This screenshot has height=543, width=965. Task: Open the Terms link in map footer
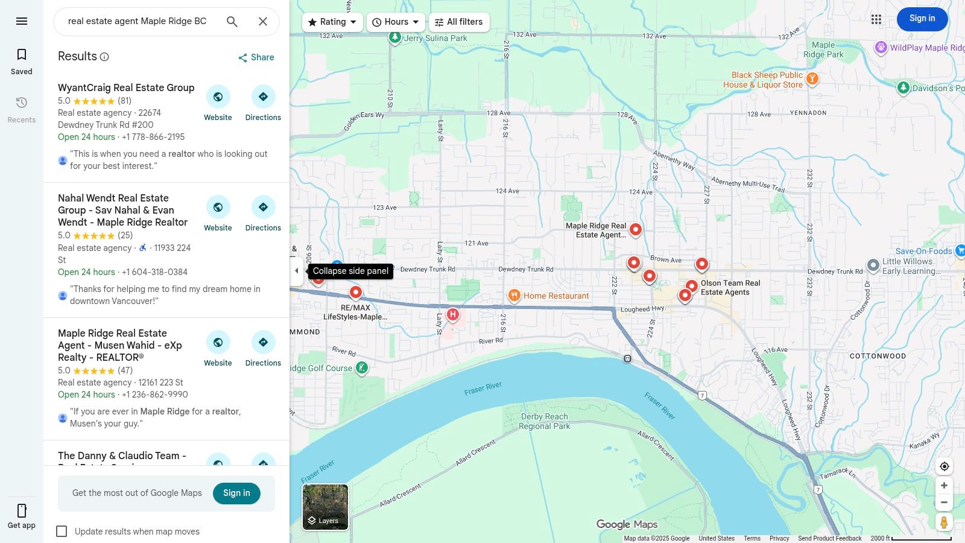coord(751,539)
